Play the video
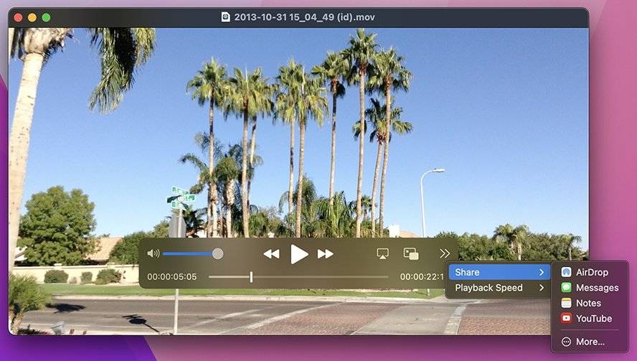Viewport: 637px width, 361px height. (299, 255)
